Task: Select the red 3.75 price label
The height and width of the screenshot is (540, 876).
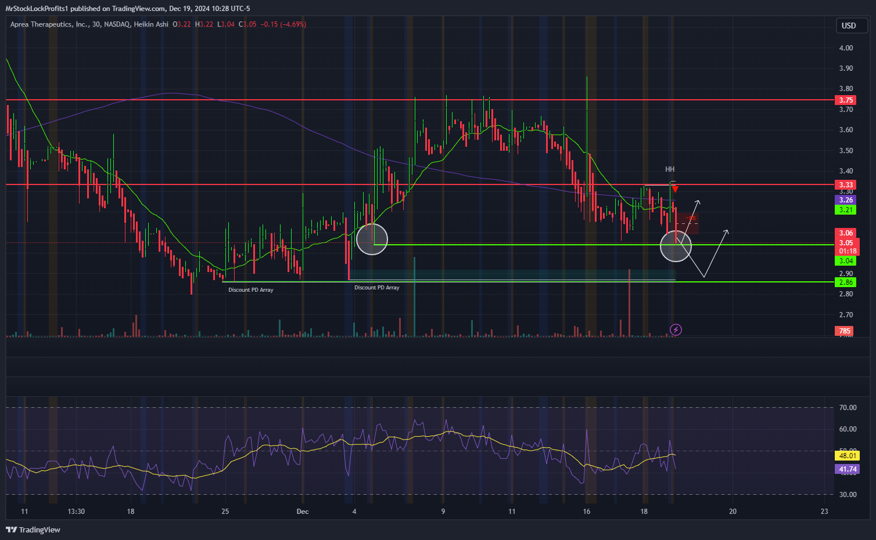Action: pyautogui.click(x=846, y=100)
